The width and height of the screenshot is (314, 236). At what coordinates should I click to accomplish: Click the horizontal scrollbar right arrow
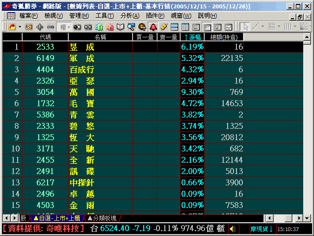pos(299,218)
